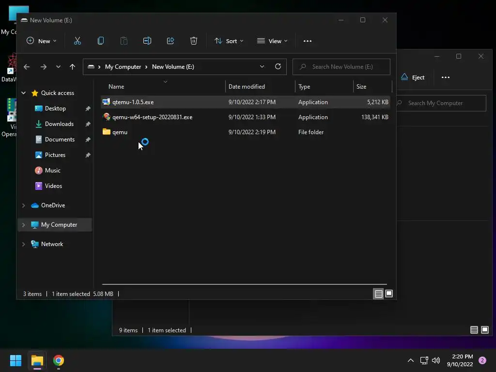The image size is (496, 372).
Task: Open the ellipsis menu in My Computer window
Action: [x=446, y=77]
